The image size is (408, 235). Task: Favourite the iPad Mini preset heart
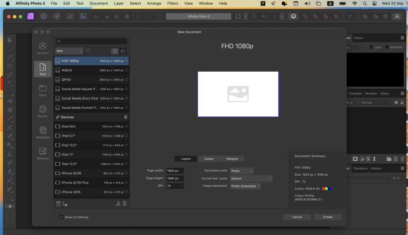[x=126, y=127]
